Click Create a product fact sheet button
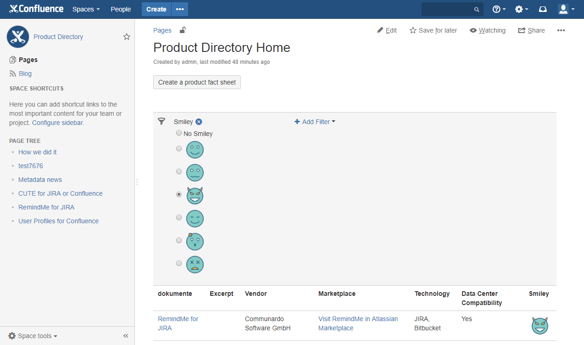Viewport: 584px width, 345px height. tap(197, 82)
